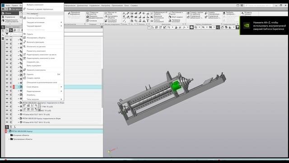Open Слой объекта submenu

(43, 87)
